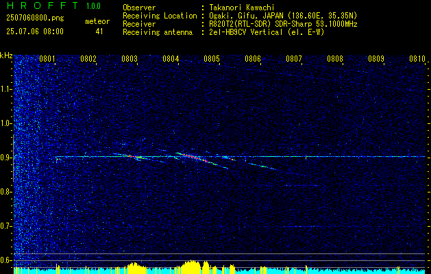Click the 0804 time marker
The width and height of the screenshot is (431, 274).
coord(171,59)
